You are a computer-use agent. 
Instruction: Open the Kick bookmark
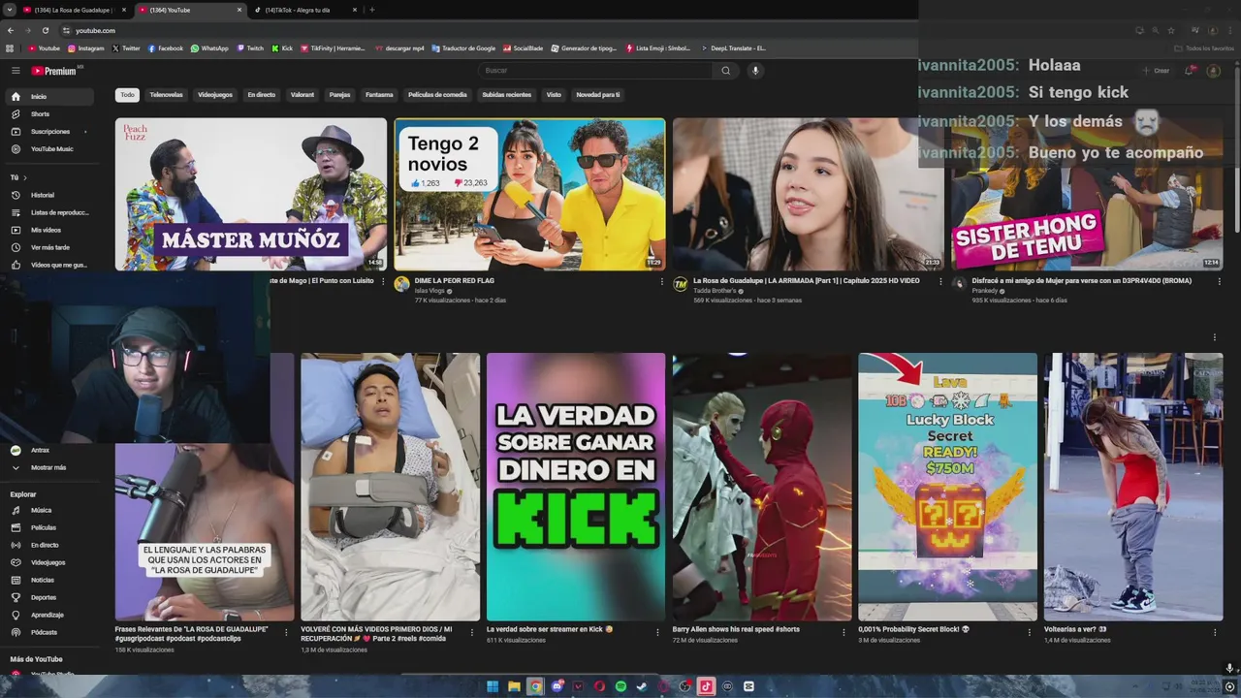tap(282, 48)
